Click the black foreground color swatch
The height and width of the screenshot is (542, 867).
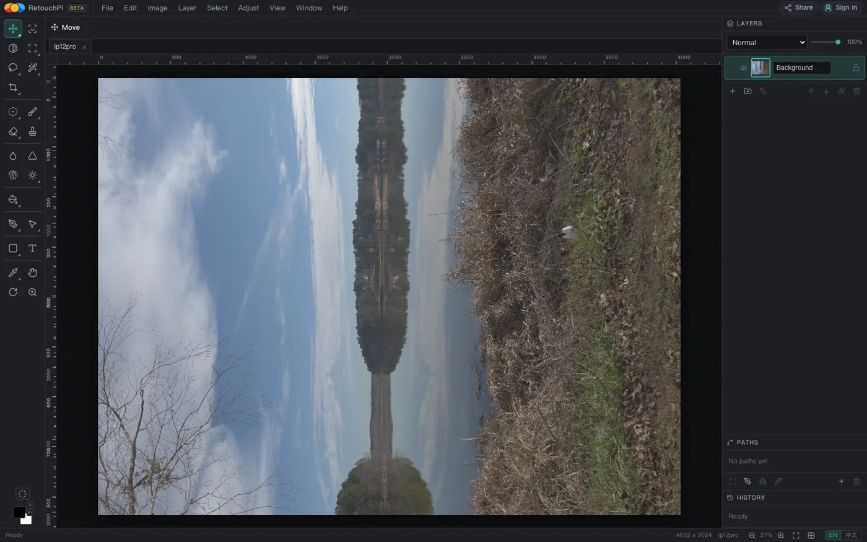pos(19,512)
